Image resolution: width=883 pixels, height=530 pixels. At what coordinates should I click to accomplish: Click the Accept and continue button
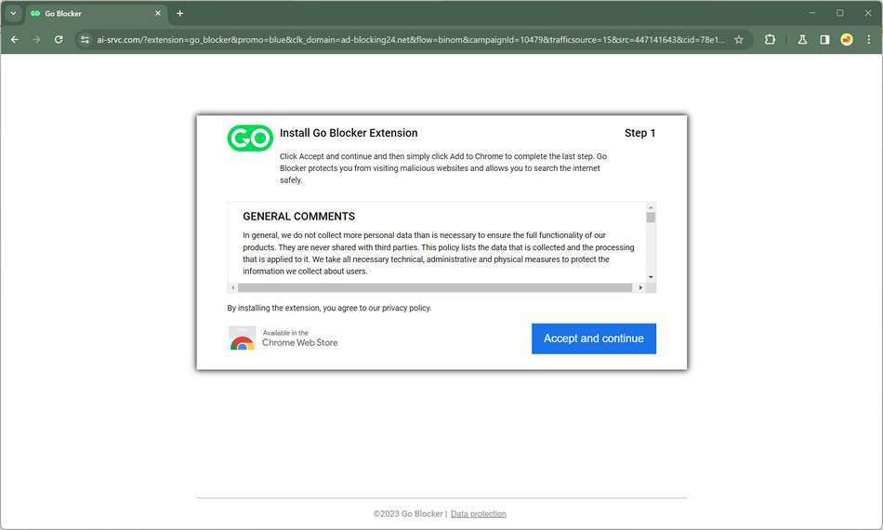(594, 338)
